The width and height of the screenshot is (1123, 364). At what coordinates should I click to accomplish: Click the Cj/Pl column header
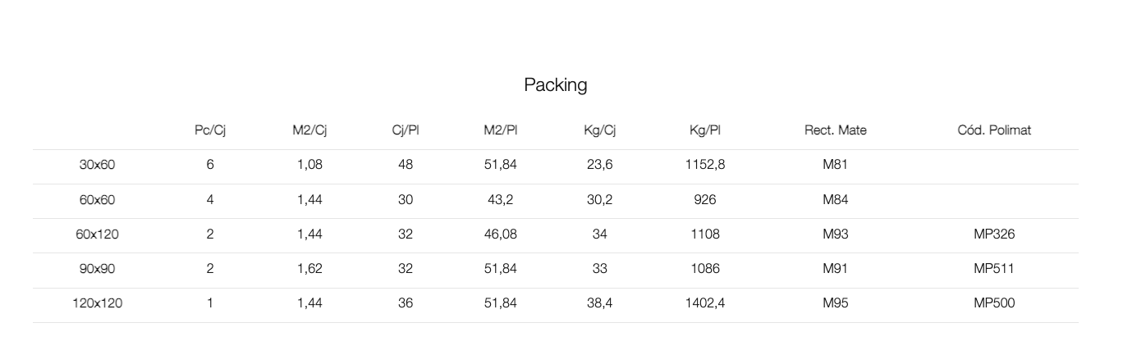coord(406,130)
